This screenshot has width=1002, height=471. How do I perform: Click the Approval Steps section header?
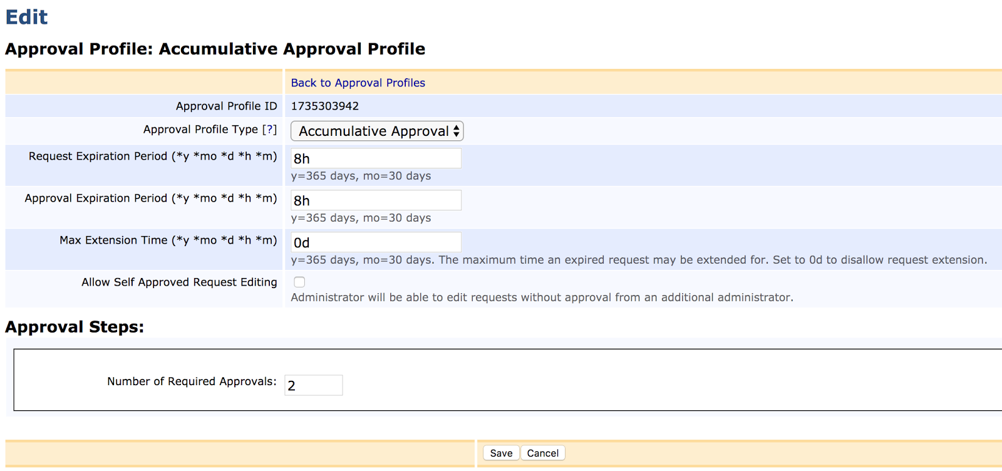(x=75, y=326)
